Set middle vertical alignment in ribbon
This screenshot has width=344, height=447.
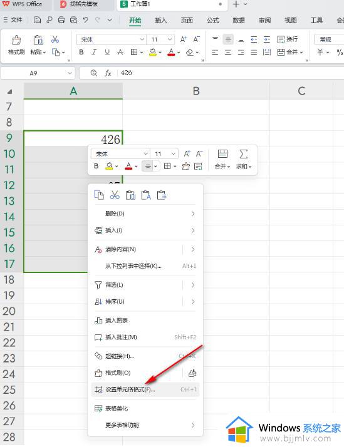point(228,39)
